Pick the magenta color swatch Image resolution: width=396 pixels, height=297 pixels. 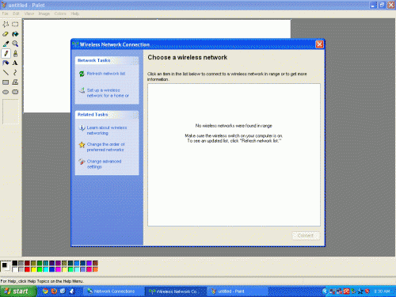pyautogui.click(x=58, y=269)
